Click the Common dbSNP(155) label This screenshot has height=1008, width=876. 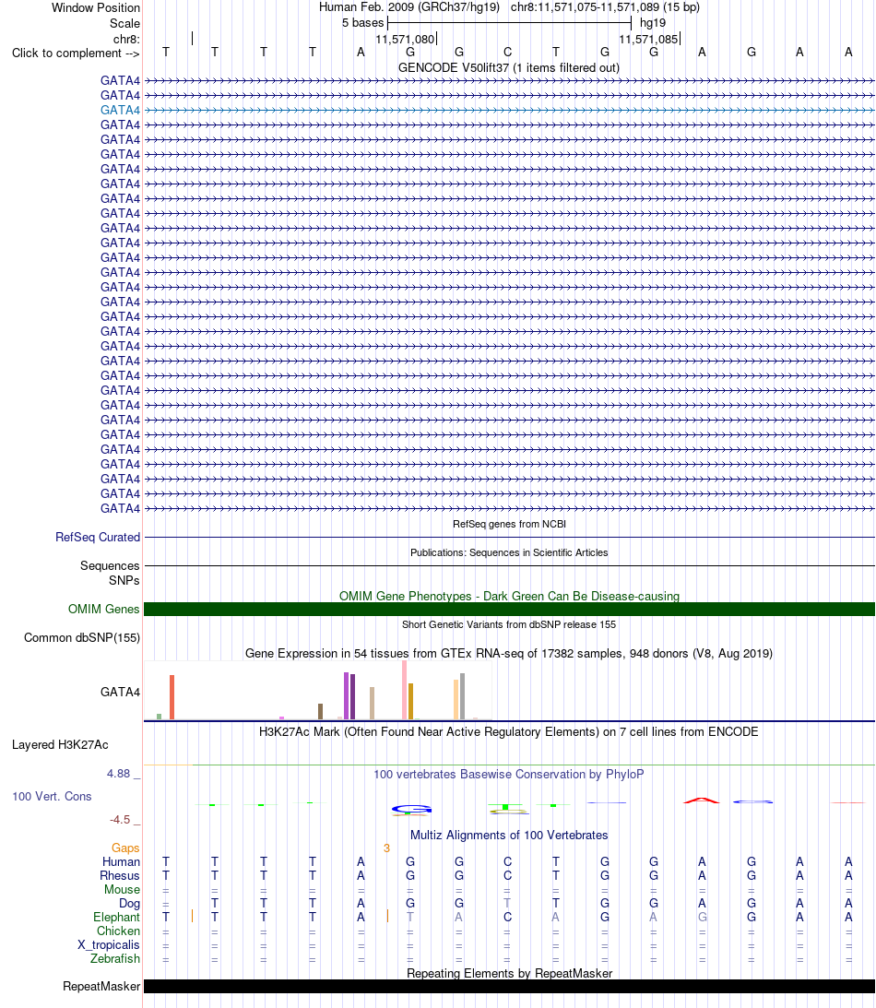coord(82,637)
